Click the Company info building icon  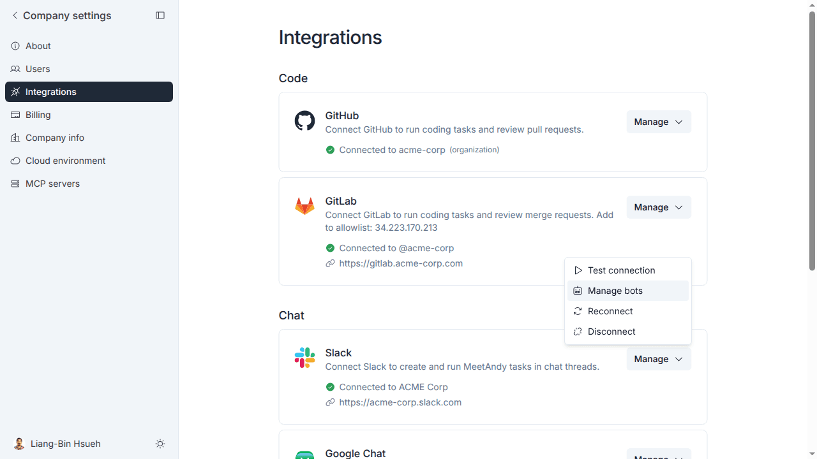pyautogui.click(x=15, y=138)
